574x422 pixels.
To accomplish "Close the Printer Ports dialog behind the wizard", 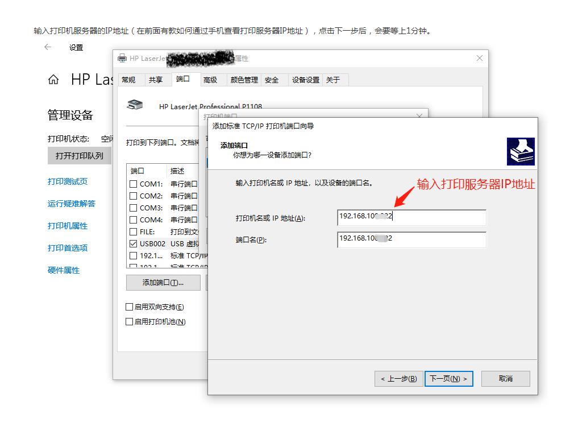I will [x=419, y=115].
